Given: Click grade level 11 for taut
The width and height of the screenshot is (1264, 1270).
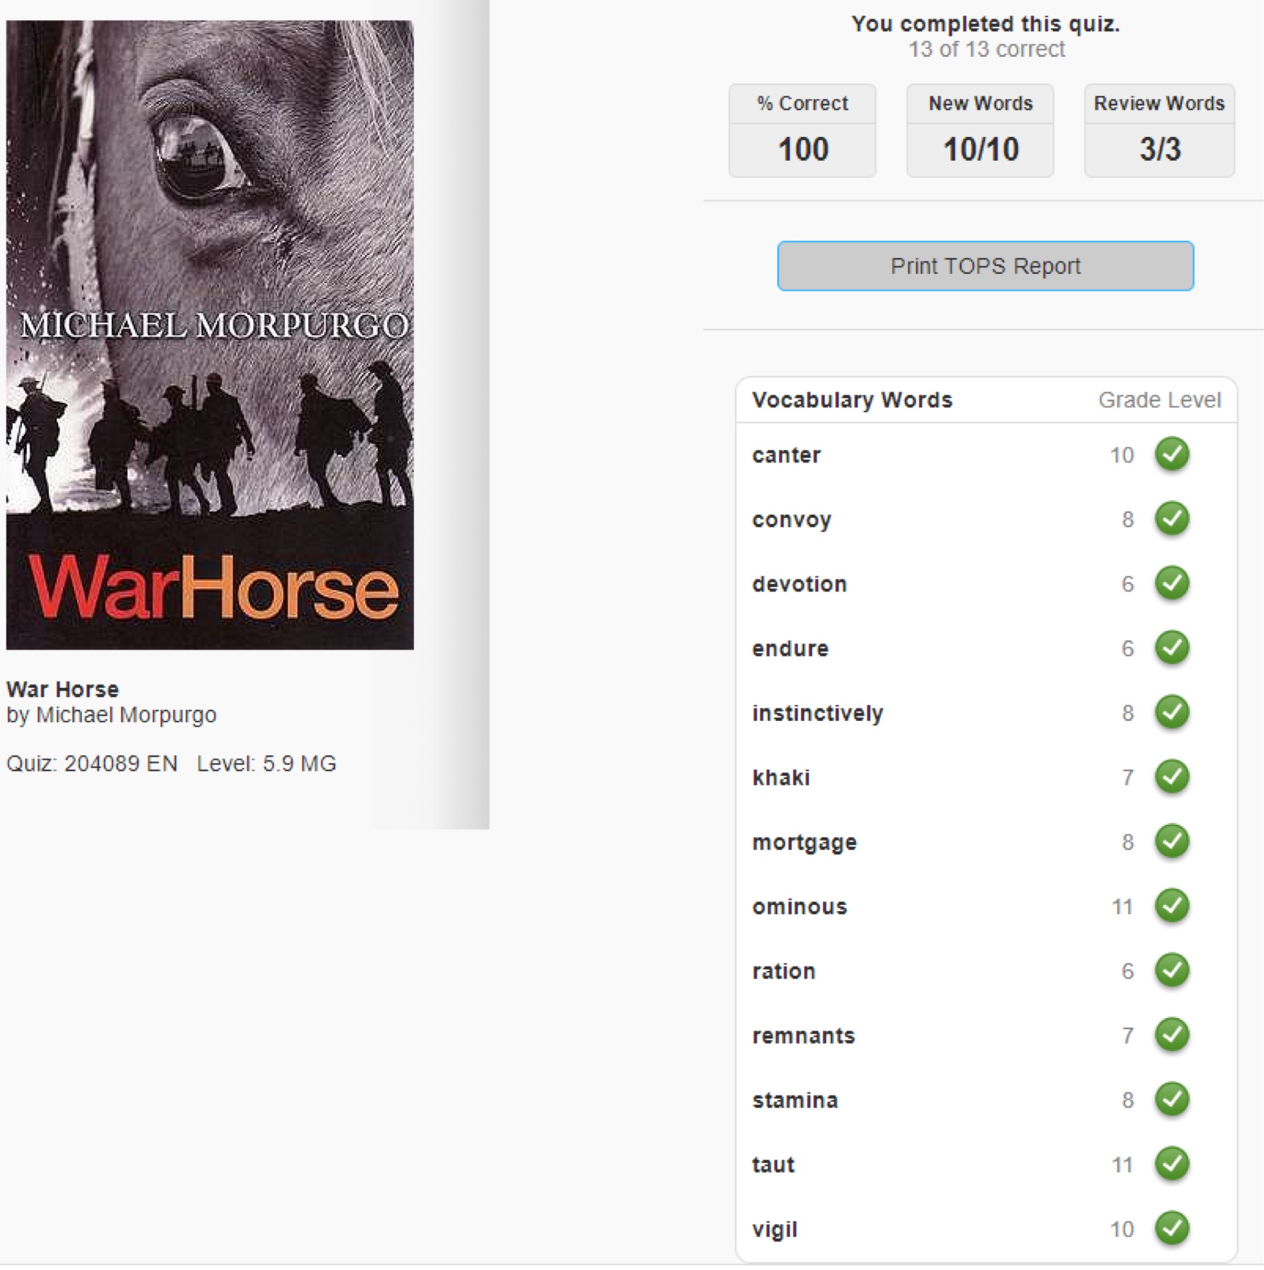Looking at the screenshot, I should (1122, 1164).
